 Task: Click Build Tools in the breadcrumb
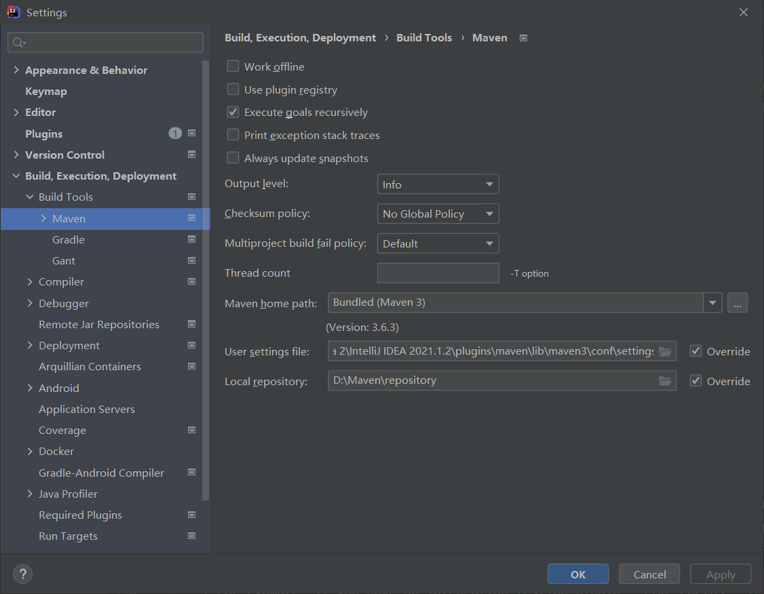[x=424, y=37]
